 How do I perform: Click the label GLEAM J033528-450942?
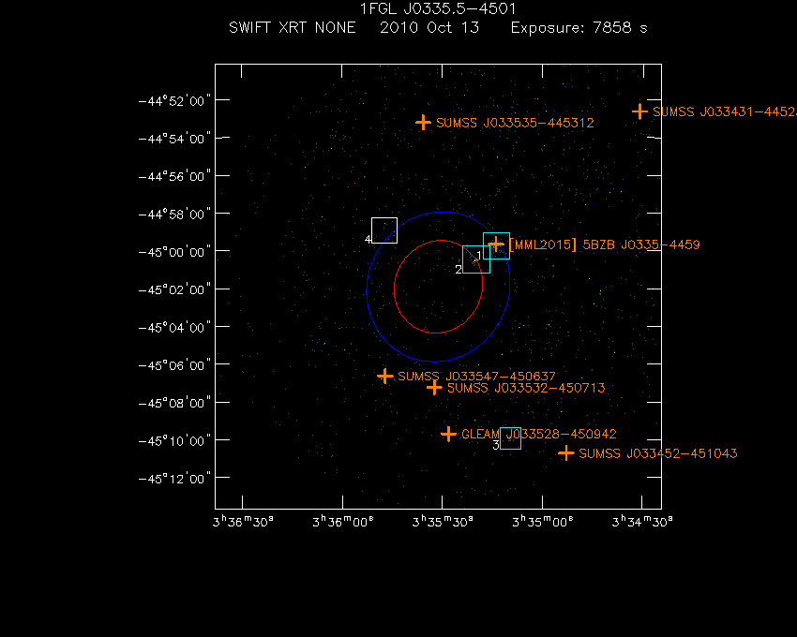(539, 435)
